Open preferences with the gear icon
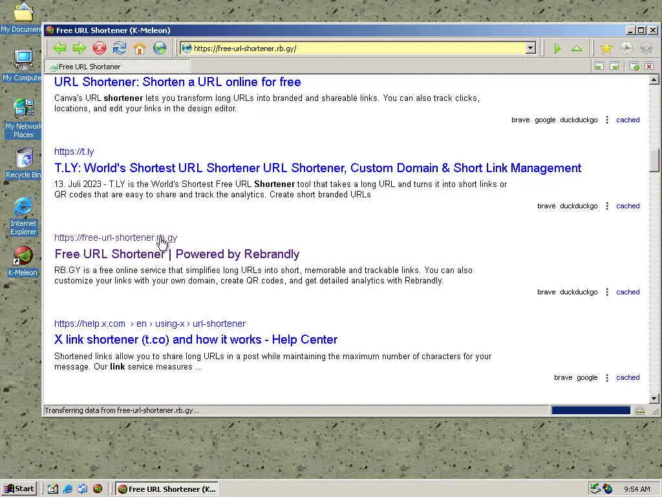 pyautogui.click(x=646, y=49)
